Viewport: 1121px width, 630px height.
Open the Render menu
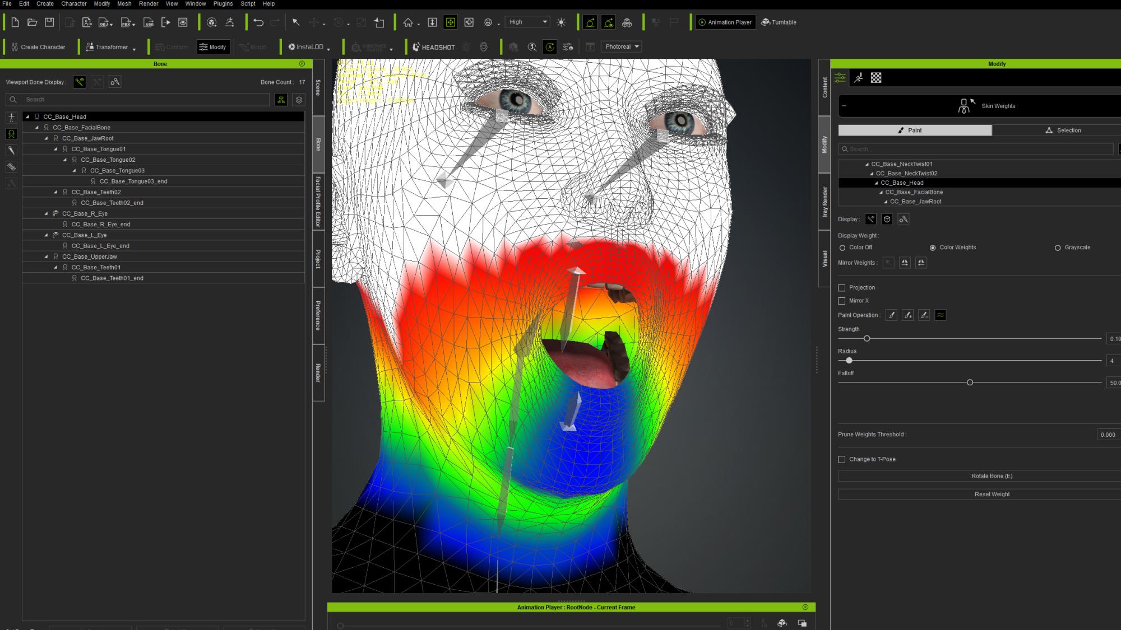tap(149, 3)
